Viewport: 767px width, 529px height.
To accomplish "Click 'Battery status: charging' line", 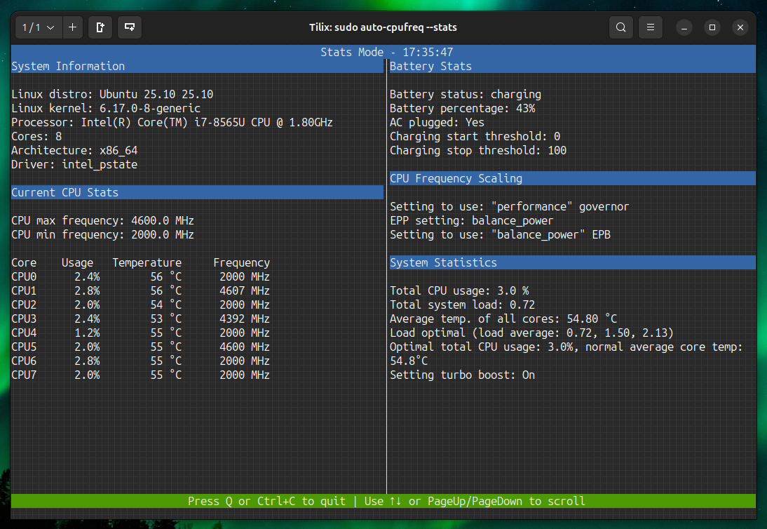I will pyautogui.click(x=466, y=94).
